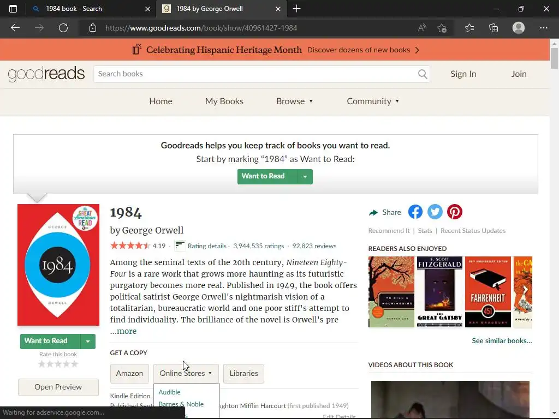Expand description with ...more link

click(x=123, y=331)
